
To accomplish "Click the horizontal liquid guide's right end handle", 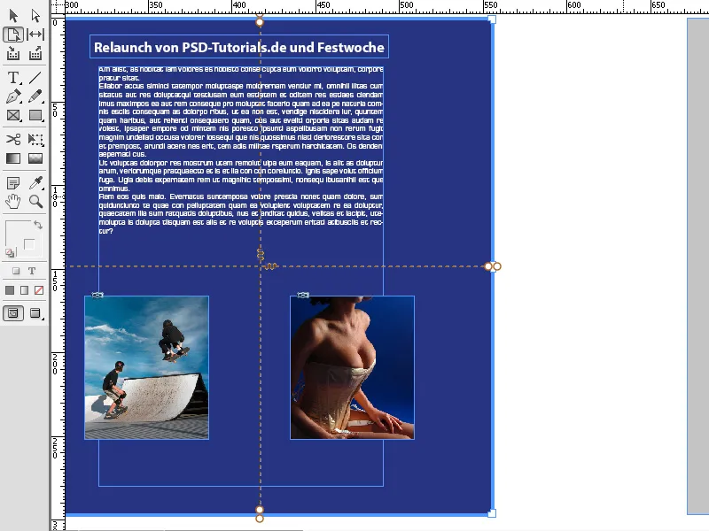I will click(497, 266).
